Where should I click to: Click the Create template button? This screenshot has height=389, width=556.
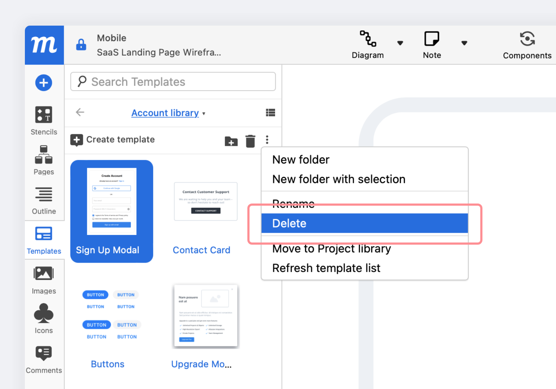(x=112, y=140)
